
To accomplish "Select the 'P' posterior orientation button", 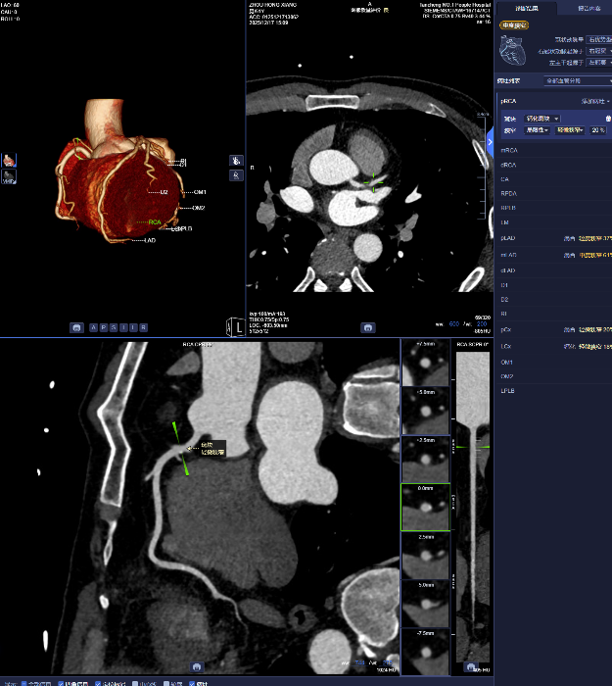I will click(x=104, y=328).
